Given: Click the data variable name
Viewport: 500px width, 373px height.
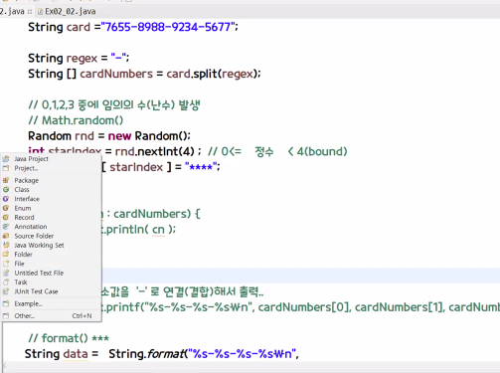Looking at the screenshot, I should tap(76, 354).
